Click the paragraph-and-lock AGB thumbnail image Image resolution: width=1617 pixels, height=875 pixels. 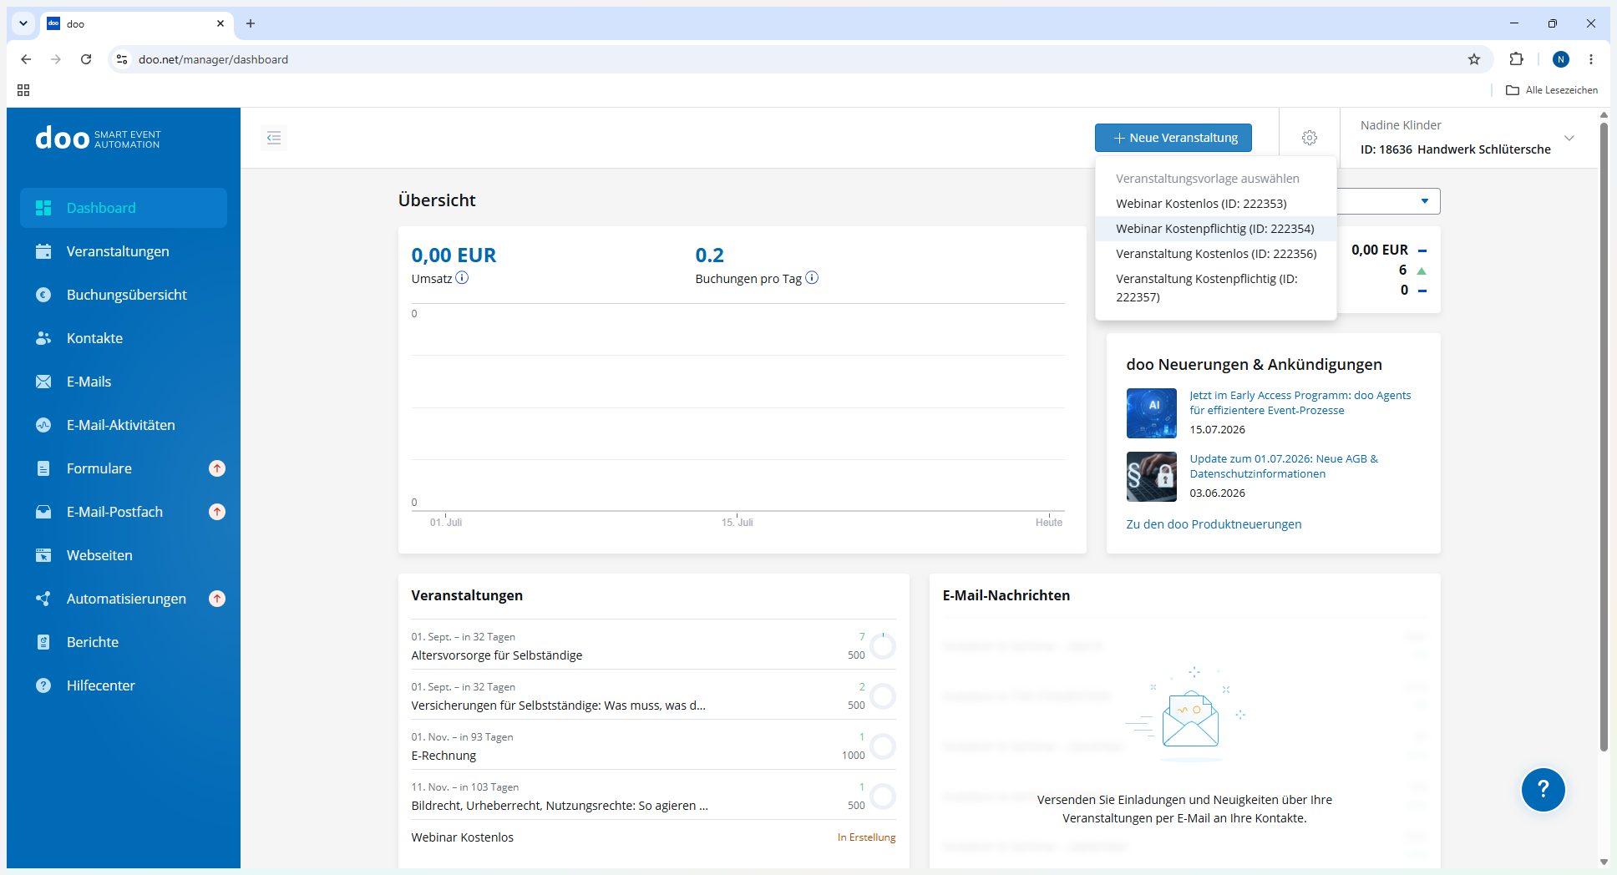tap(1151, 477)
